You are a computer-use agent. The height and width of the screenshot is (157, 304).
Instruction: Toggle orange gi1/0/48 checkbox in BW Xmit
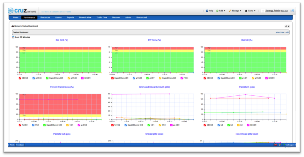tap(69, 78)
